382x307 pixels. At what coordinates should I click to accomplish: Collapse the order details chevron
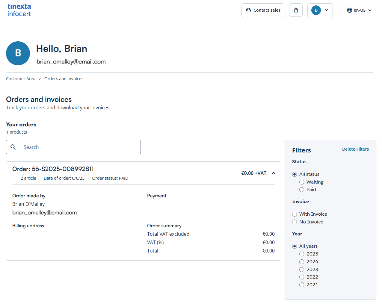(x=273, y=173)
